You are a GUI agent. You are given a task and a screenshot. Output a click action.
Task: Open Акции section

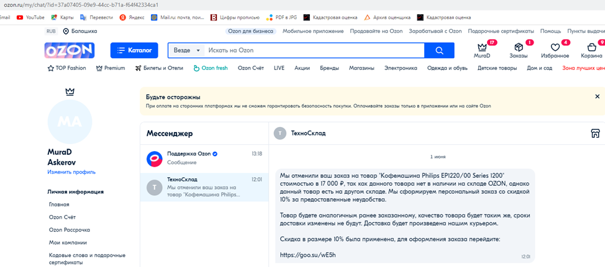[302, 68]
